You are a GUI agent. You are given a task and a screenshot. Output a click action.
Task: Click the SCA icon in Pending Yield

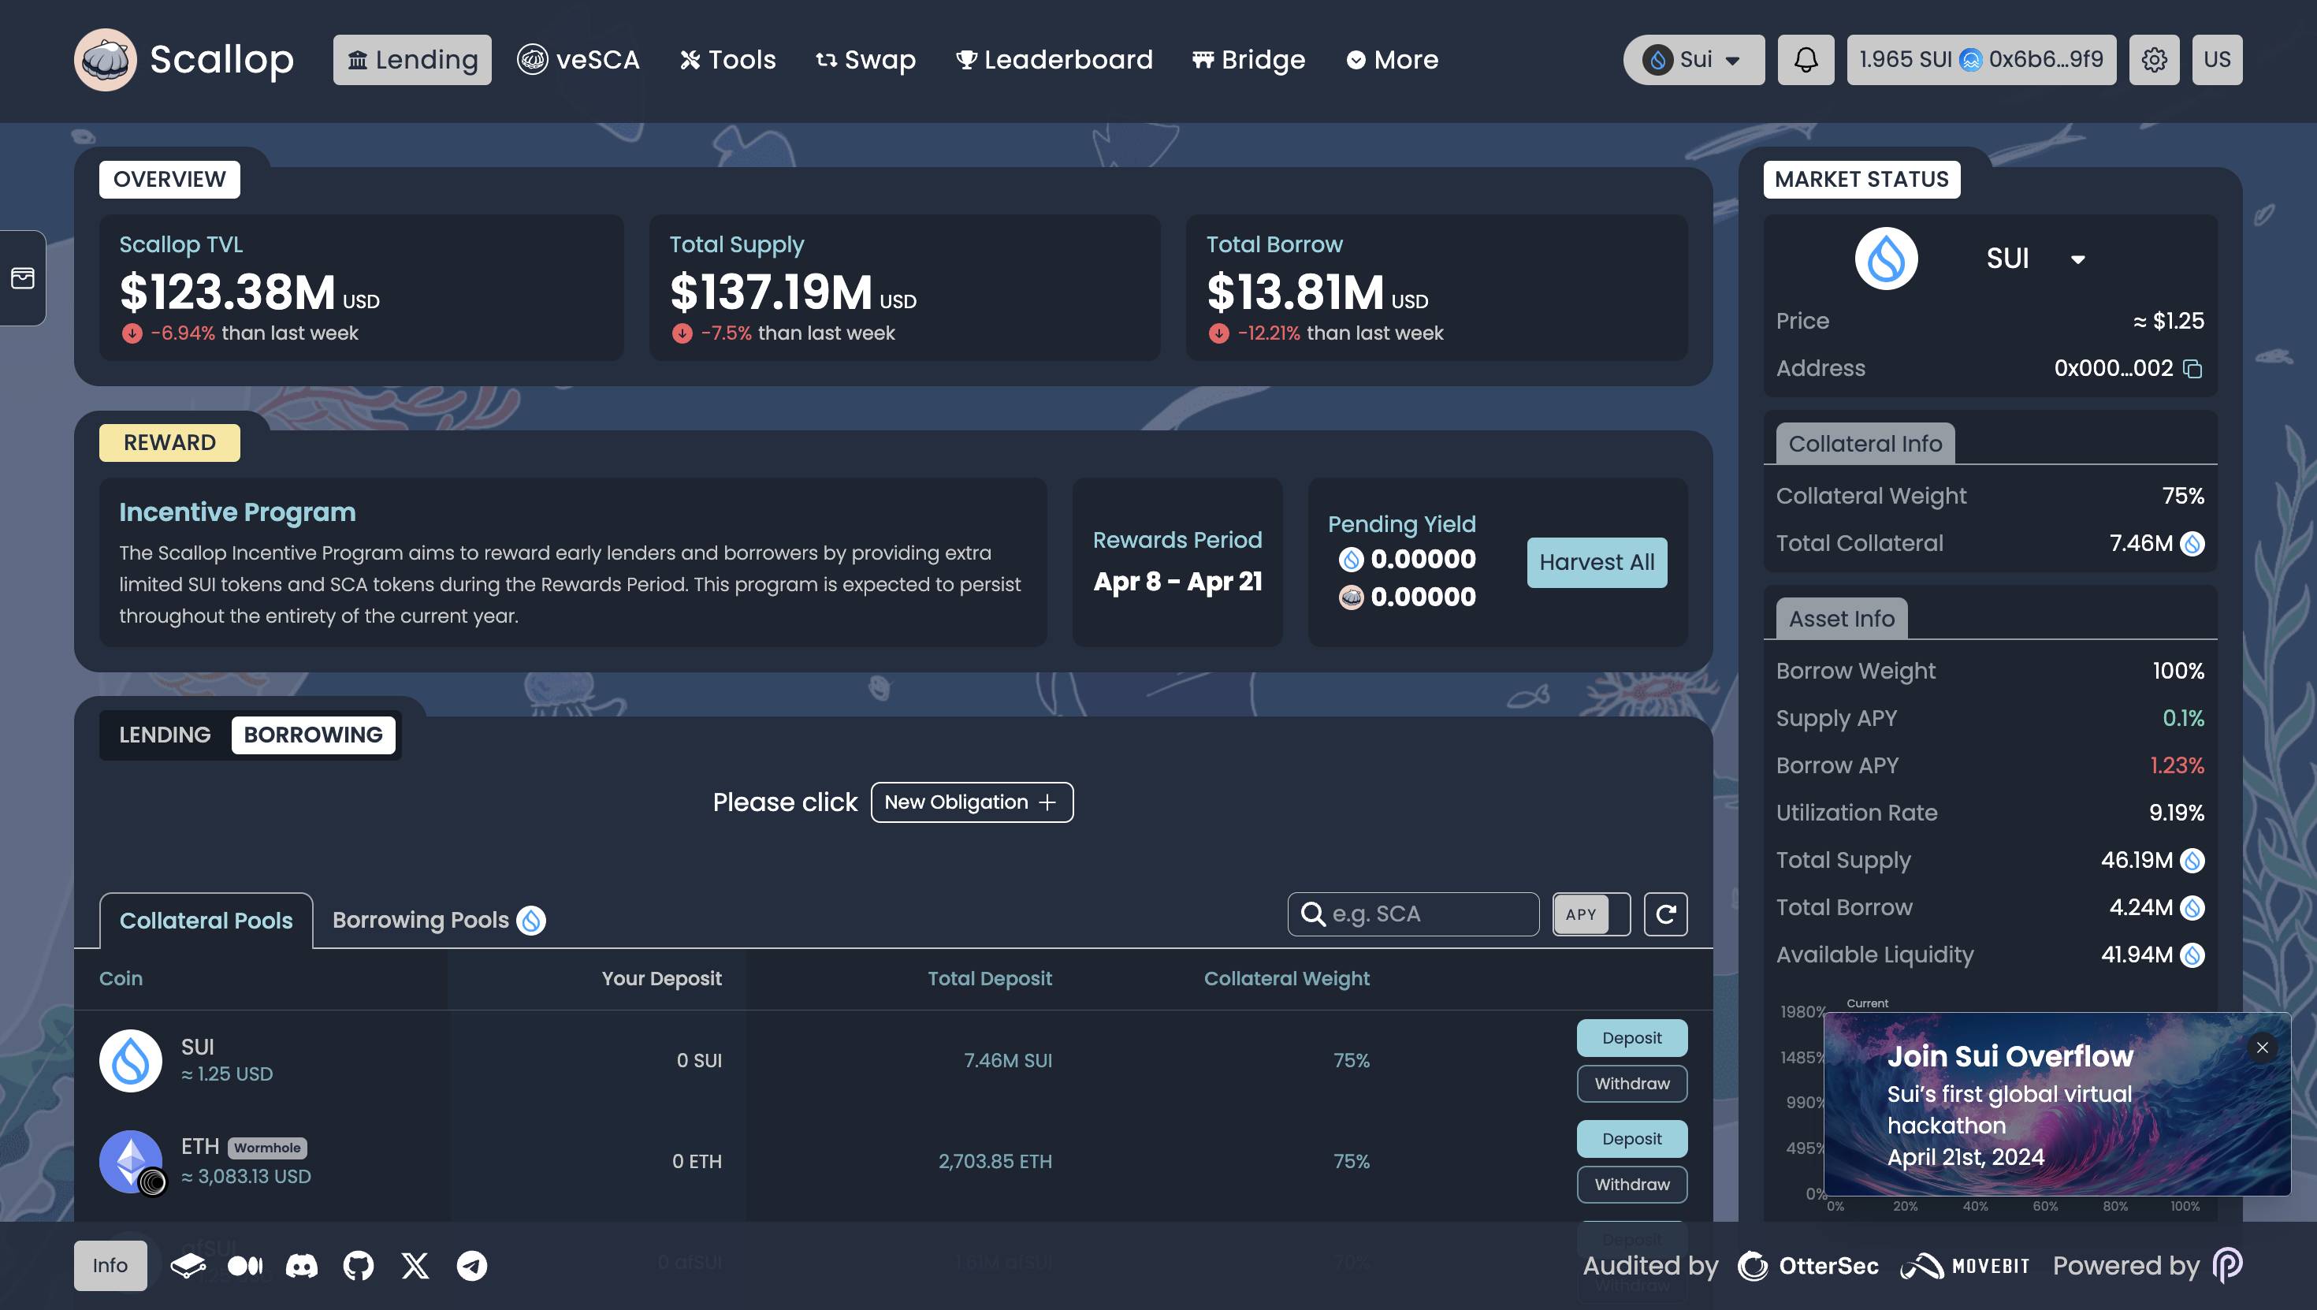point(1351,597)
